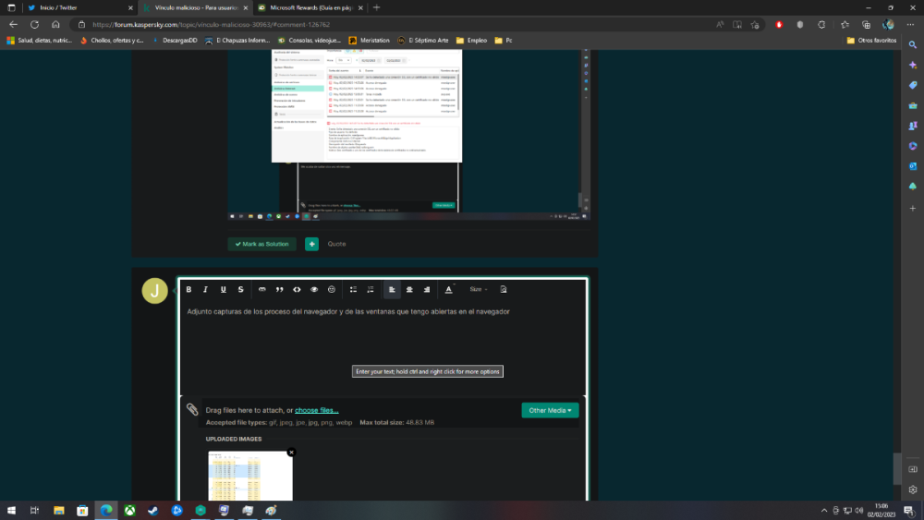
Task: Open the Size dropdown
Action: (478, 289)
